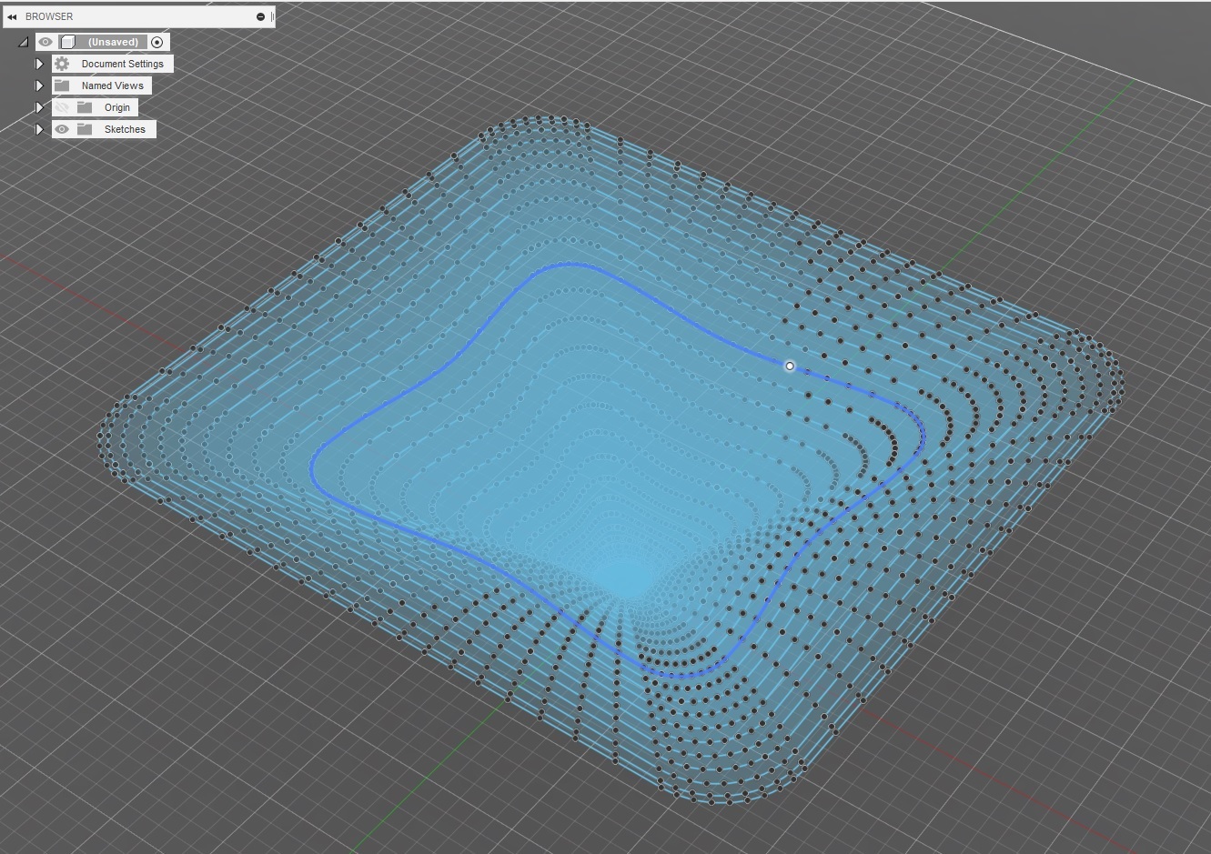Collapse the (Unsaved) root component tree
1211x854 pixels.
click(24, 42)
